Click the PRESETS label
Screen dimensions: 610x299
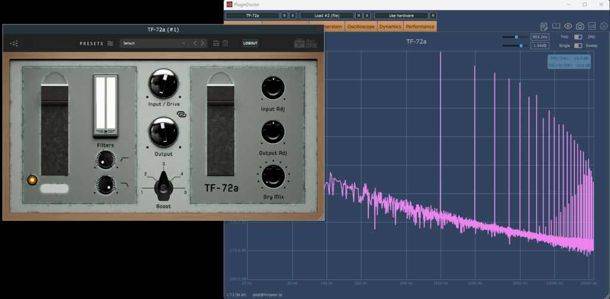pos(91,43)
